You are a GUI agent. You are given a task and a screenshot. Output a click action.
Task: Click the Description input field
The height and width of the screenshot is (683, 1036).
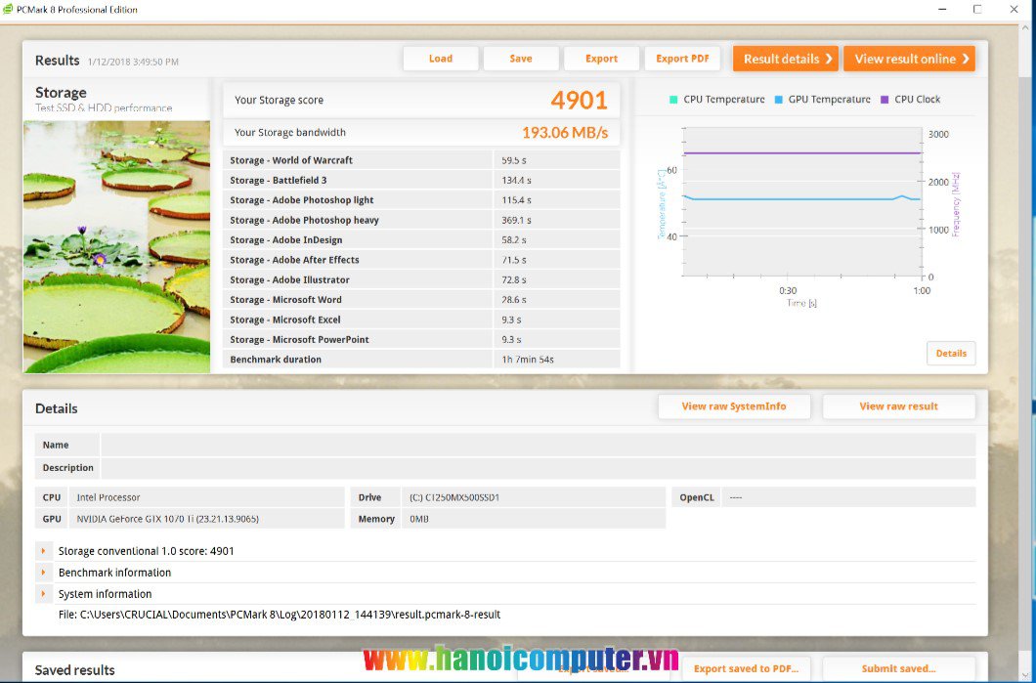click(x=538, y=468)
